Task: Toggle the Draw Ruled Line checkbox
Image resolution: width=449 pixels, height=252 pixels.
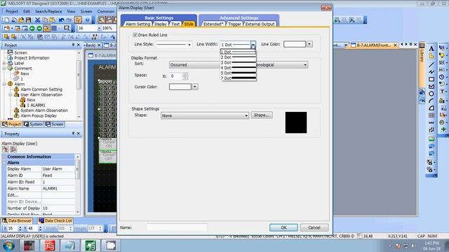Action: pos(135,35)
